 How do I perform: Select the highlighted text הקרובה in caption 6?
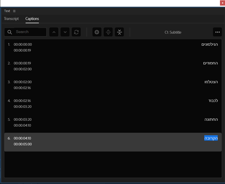[211, 138]
